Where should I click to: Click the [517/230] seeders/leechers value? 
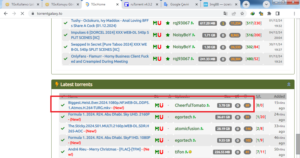[x=253, y=23]
